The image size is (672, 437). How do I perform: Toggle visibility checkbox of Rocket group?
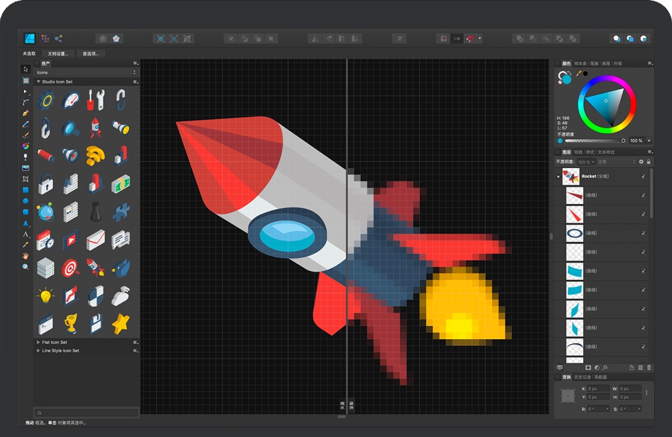point(643,176)
